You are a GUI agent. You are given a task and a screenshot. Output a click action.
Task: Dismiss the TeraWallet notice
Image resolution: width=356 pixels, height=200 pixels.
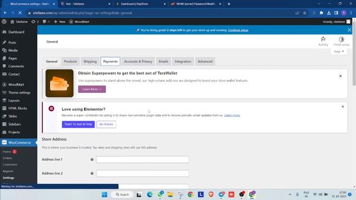pyautogui.click(x=340, y=76)
